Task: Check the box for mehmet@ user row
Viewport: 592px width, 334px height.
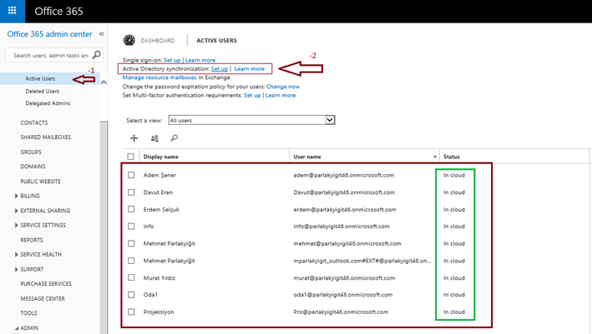Action: (131, 243)
